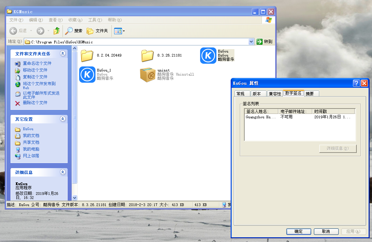Screen dimensions: 372x242
Task: Click 取消 in KuGou 属性 dialog
Action: tap(326, 231)
